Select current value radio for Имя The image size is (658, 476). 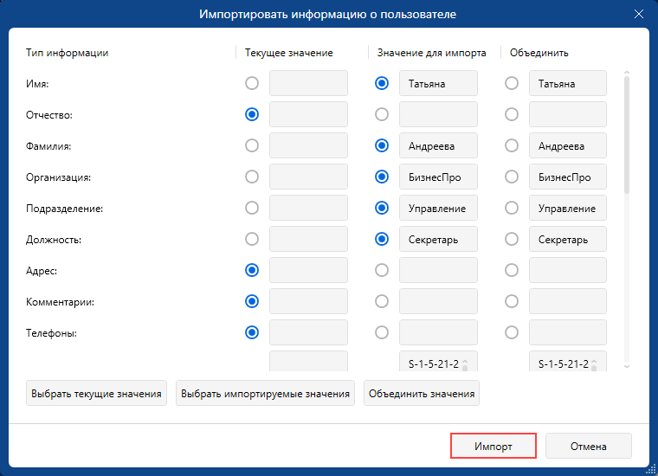point(252,84)
